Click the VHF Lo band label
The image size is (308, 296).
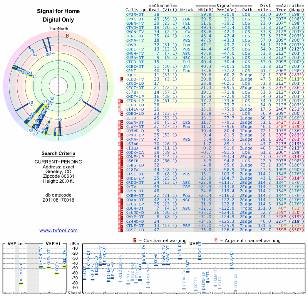tap(15, 244)
